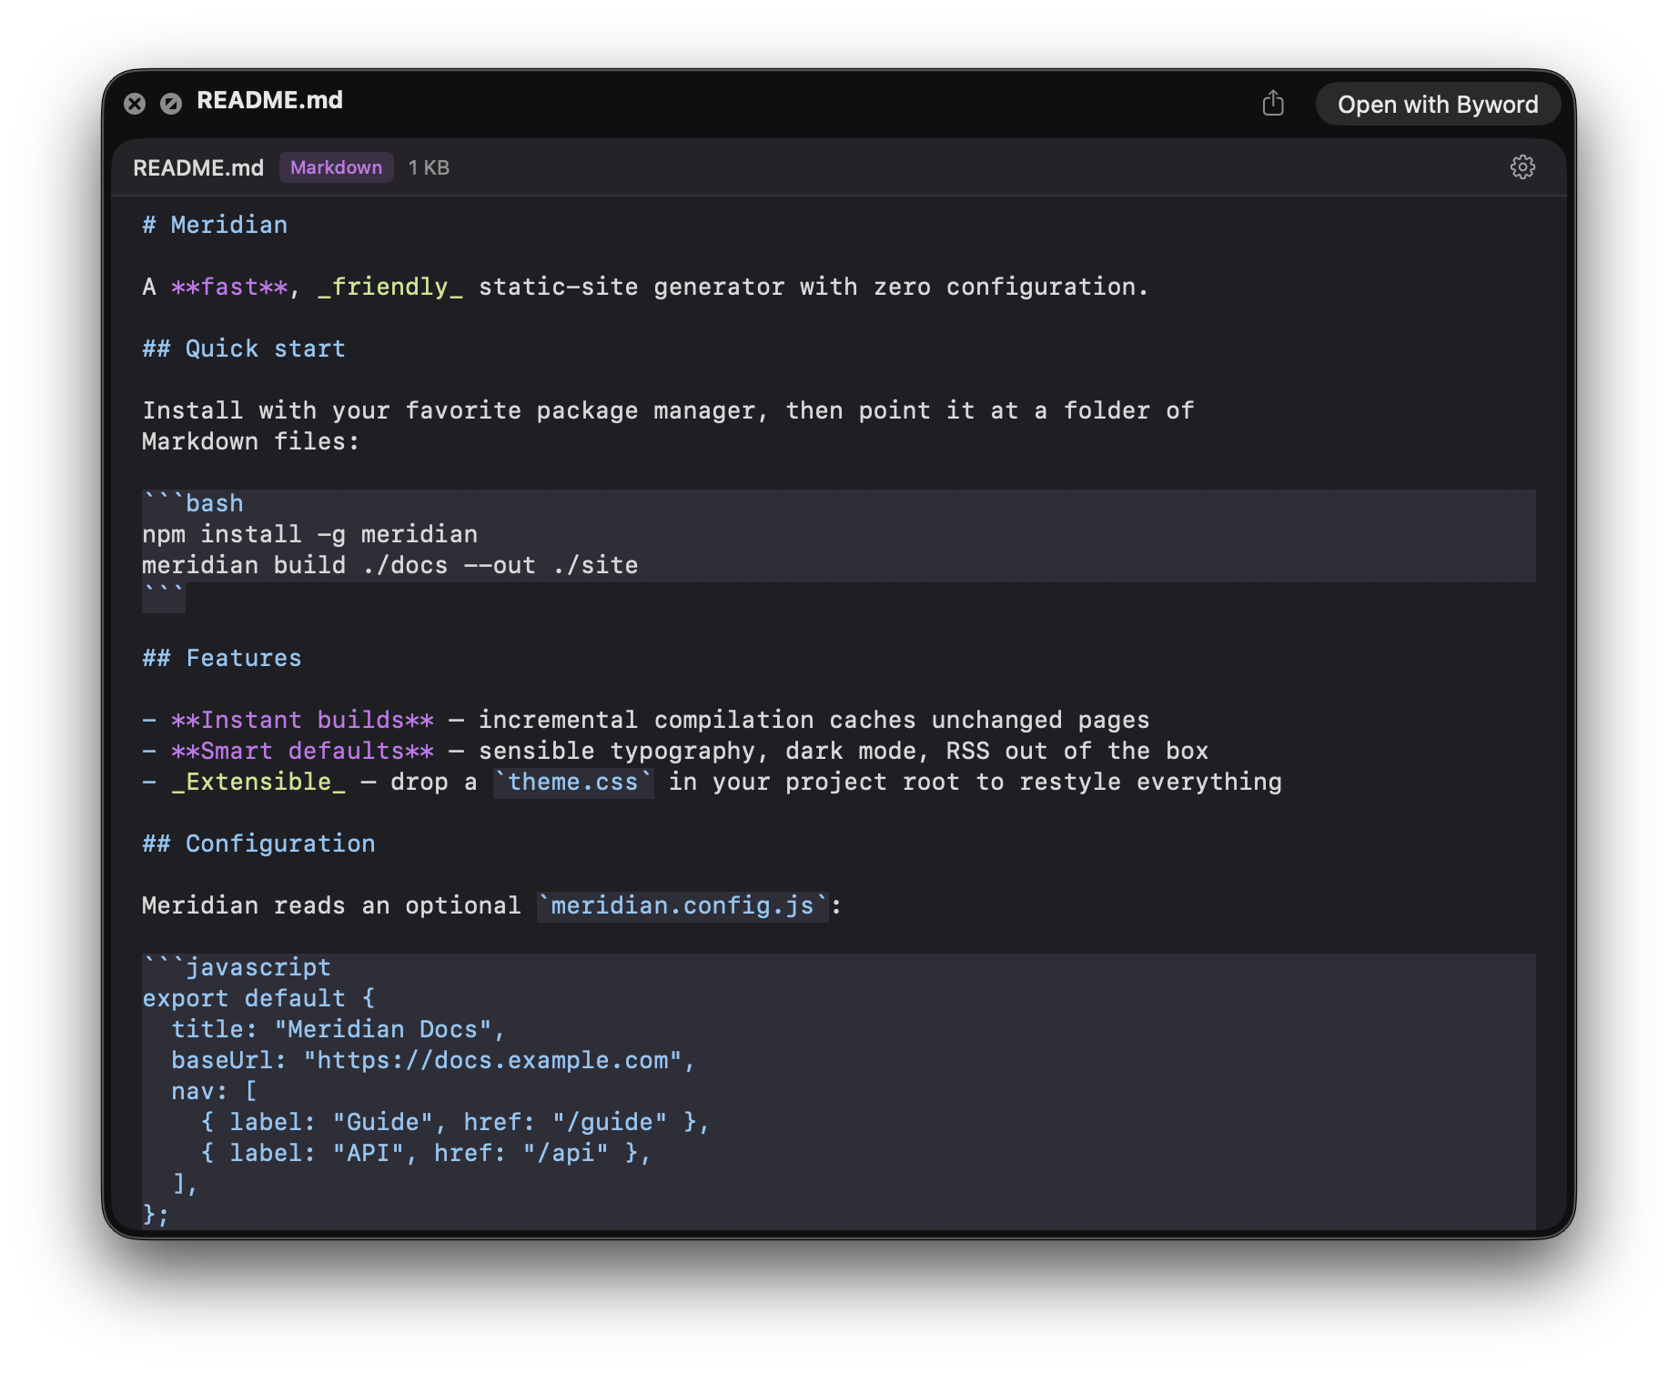Click the '## Configuration' heading
Image resolution: width=1678 pixels, height=1374 pixels.
click(258, 844)
